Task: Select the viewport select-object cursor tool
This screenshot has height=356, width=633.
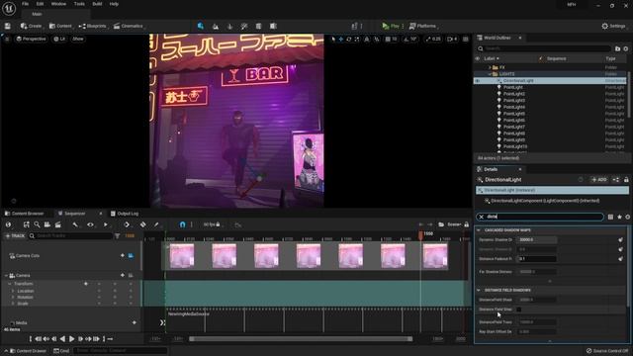Action: (x=333, y=40)
